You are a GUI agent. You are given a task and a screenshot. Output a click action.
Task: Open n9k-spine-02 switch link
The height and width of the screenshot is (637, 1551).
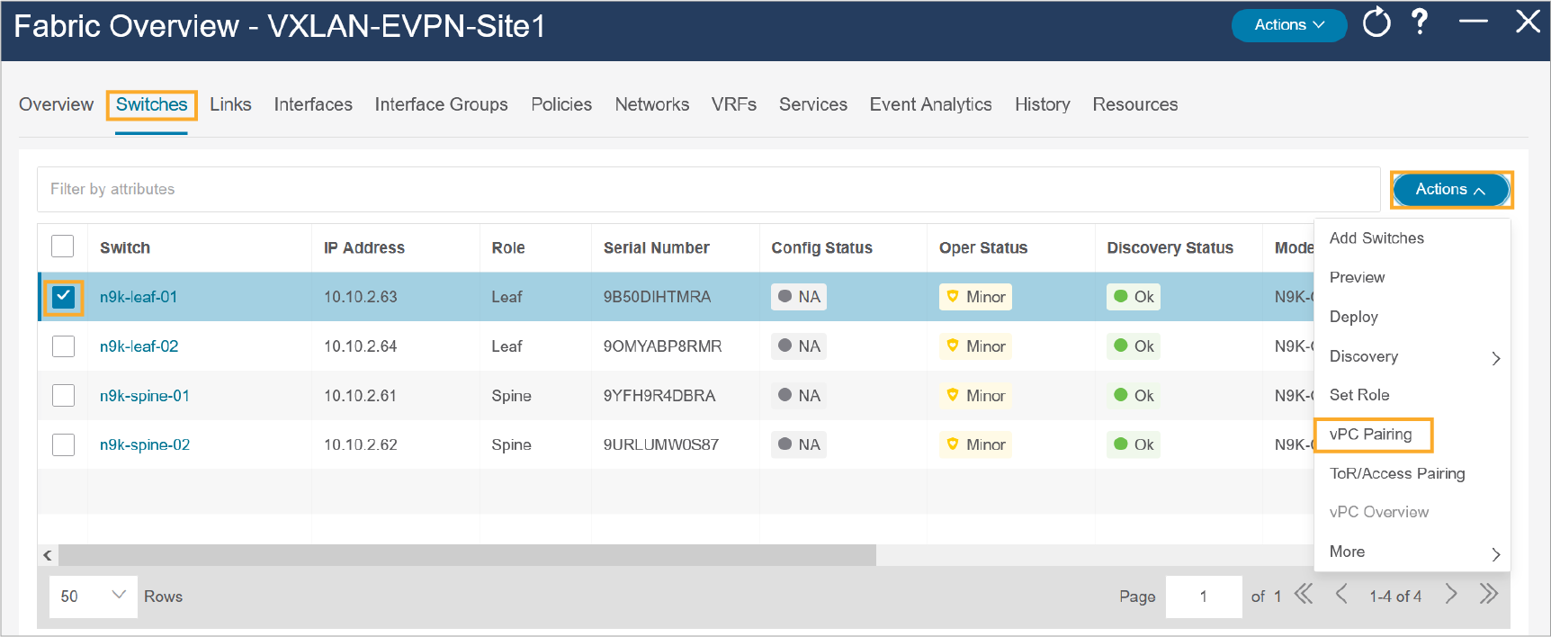[145, 444]
